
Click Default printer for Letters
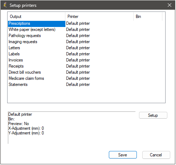[x=78, y=48]
